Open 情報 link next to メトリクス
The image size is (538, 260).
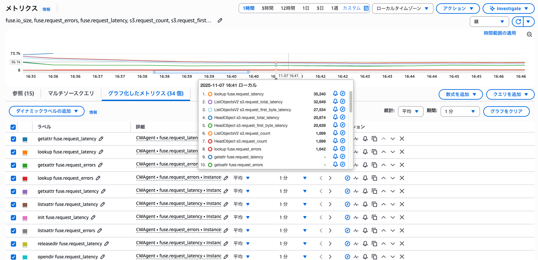(x=46, y=10)
